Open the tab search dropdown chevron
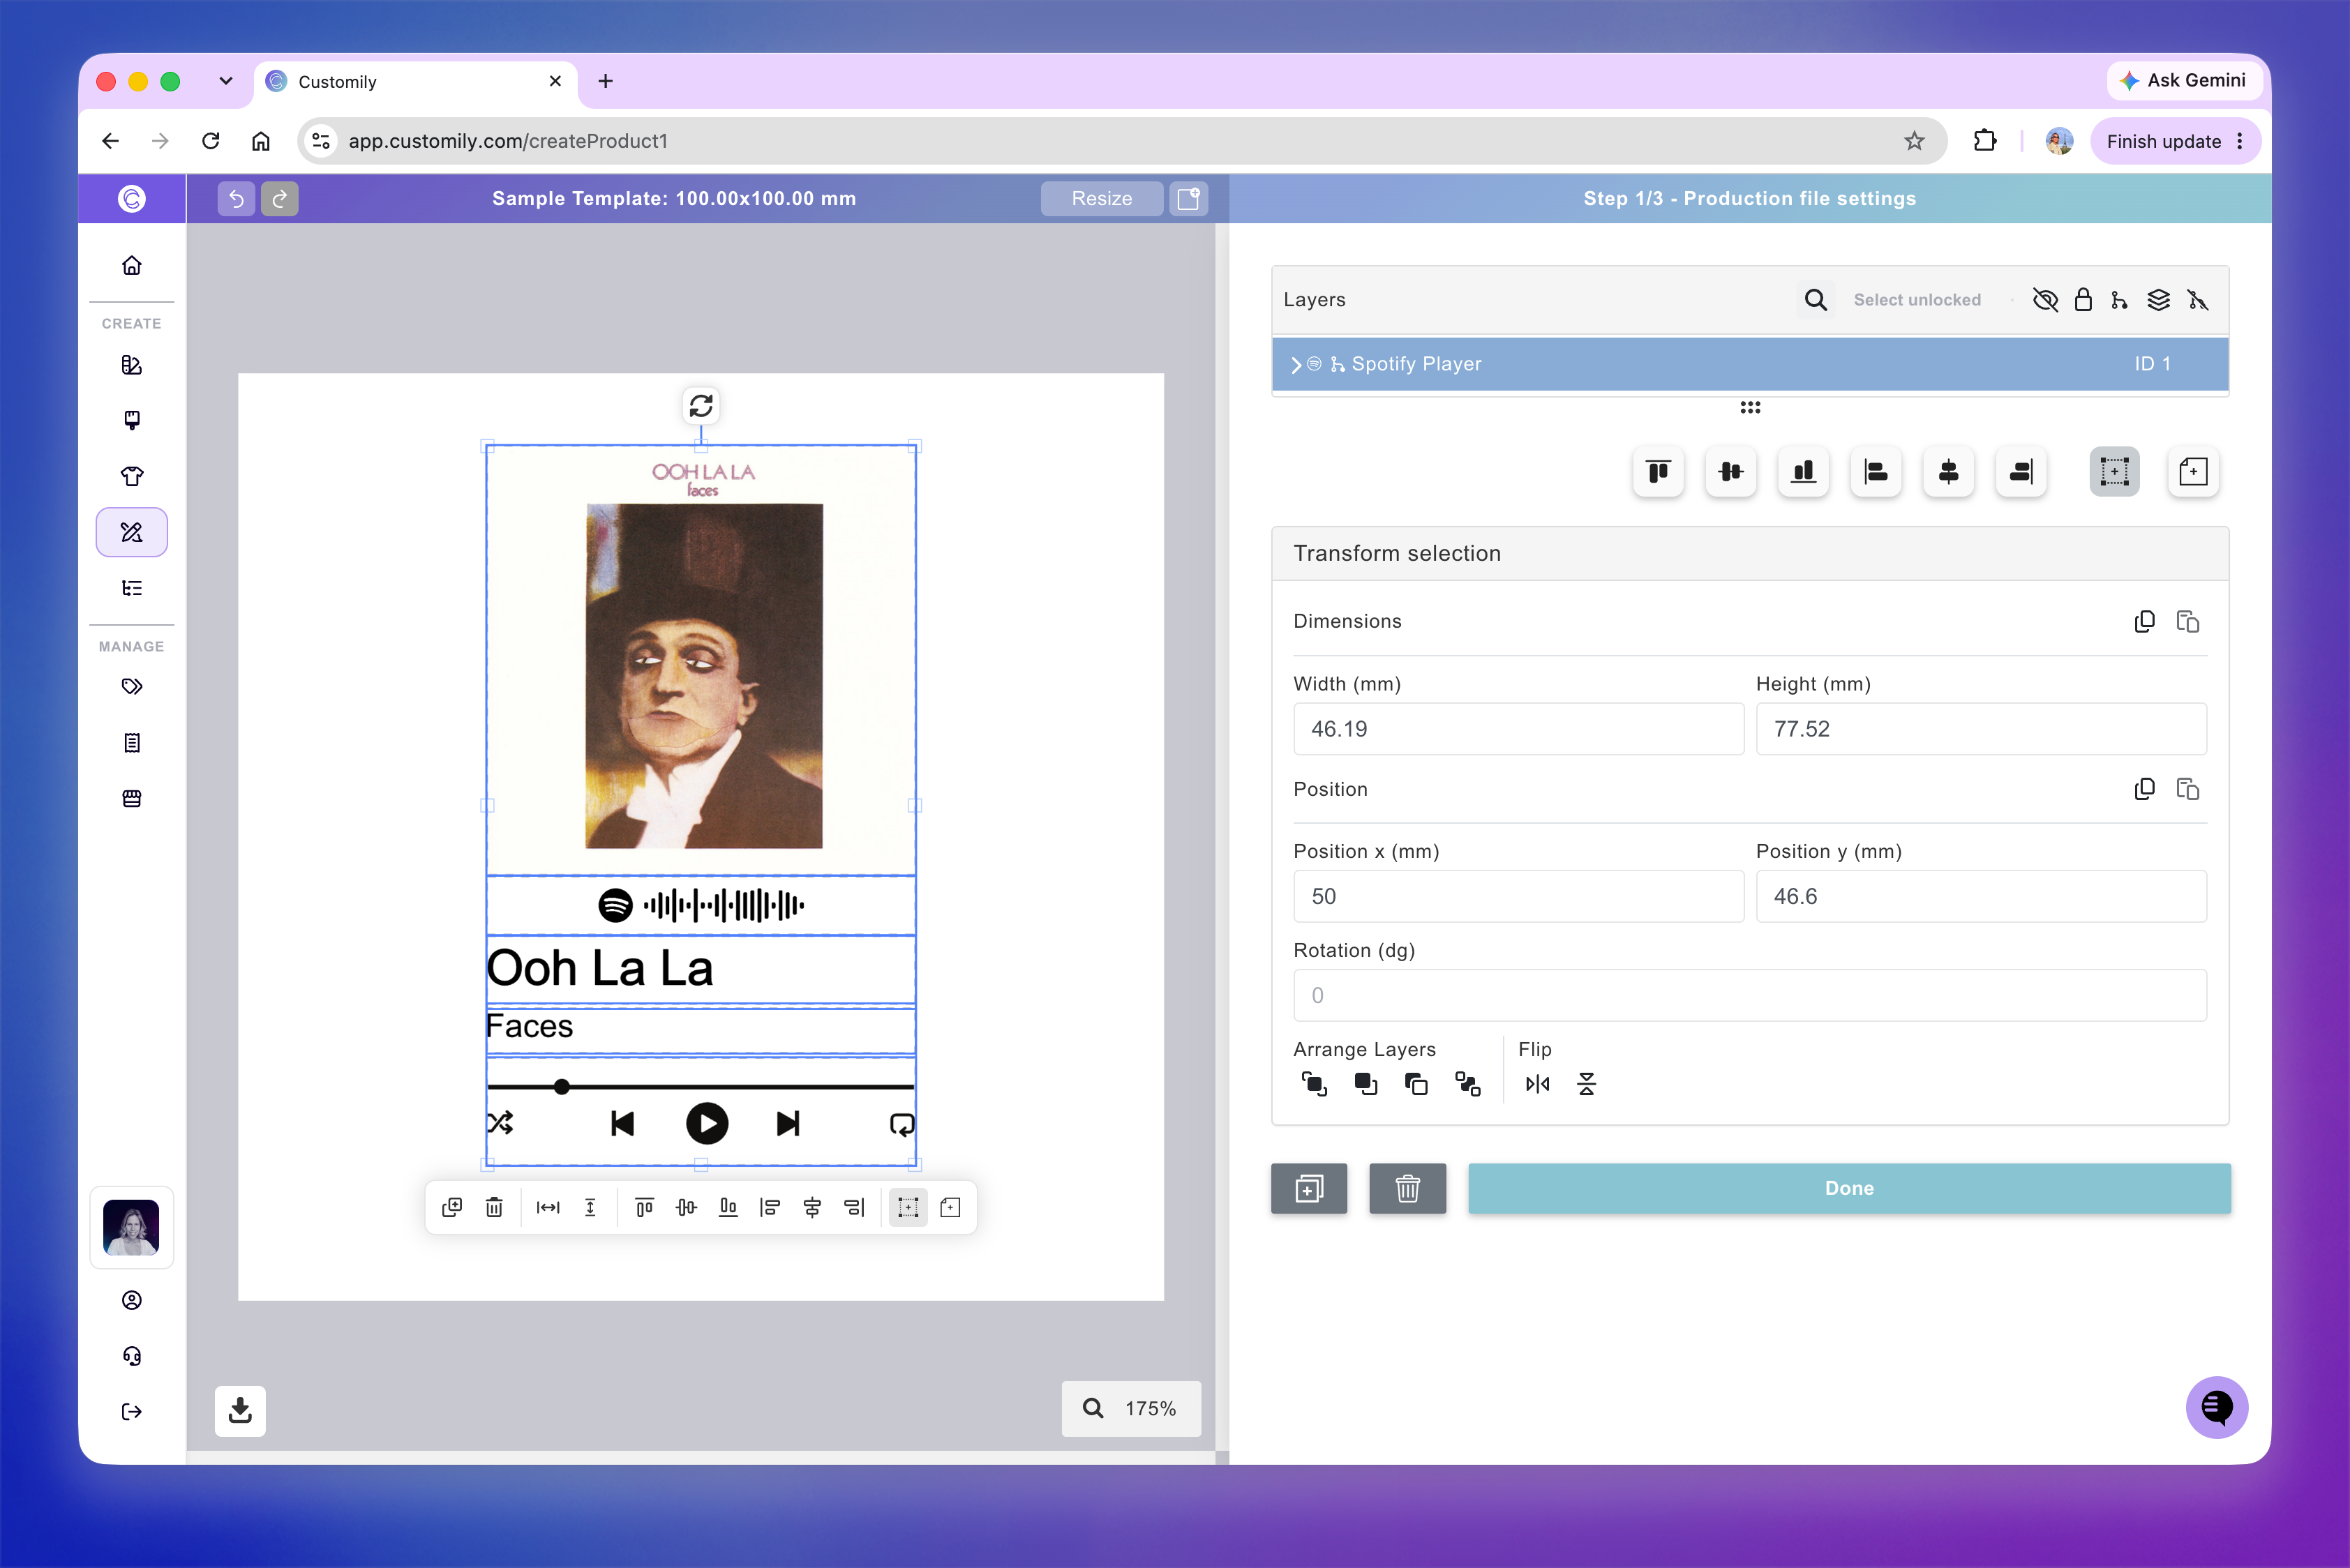Image resolution: width=2350 pixels, height=1568 pixels. click(226, 81)
